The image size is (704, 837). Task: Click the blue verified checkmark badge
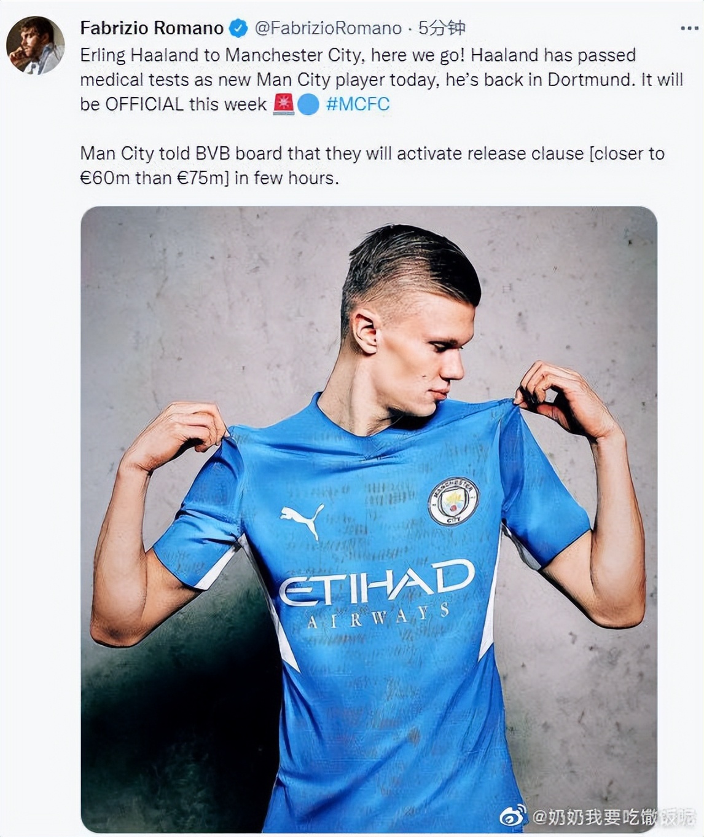click(x=238, y=28)
